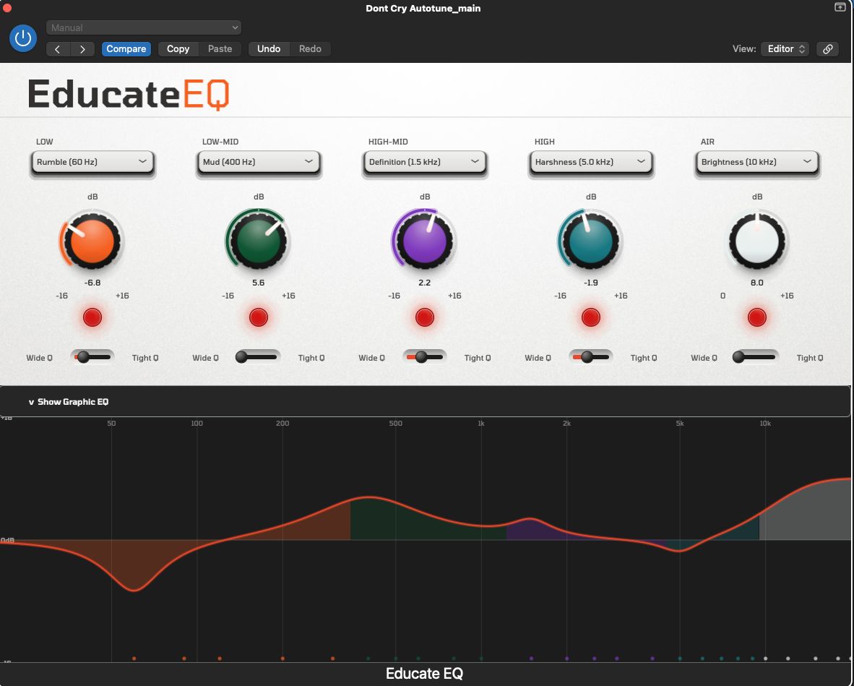This screenshot has height=686, width=854.
Task: Toggle the HIGH-MID band red enable button
Action: (425, 317)
